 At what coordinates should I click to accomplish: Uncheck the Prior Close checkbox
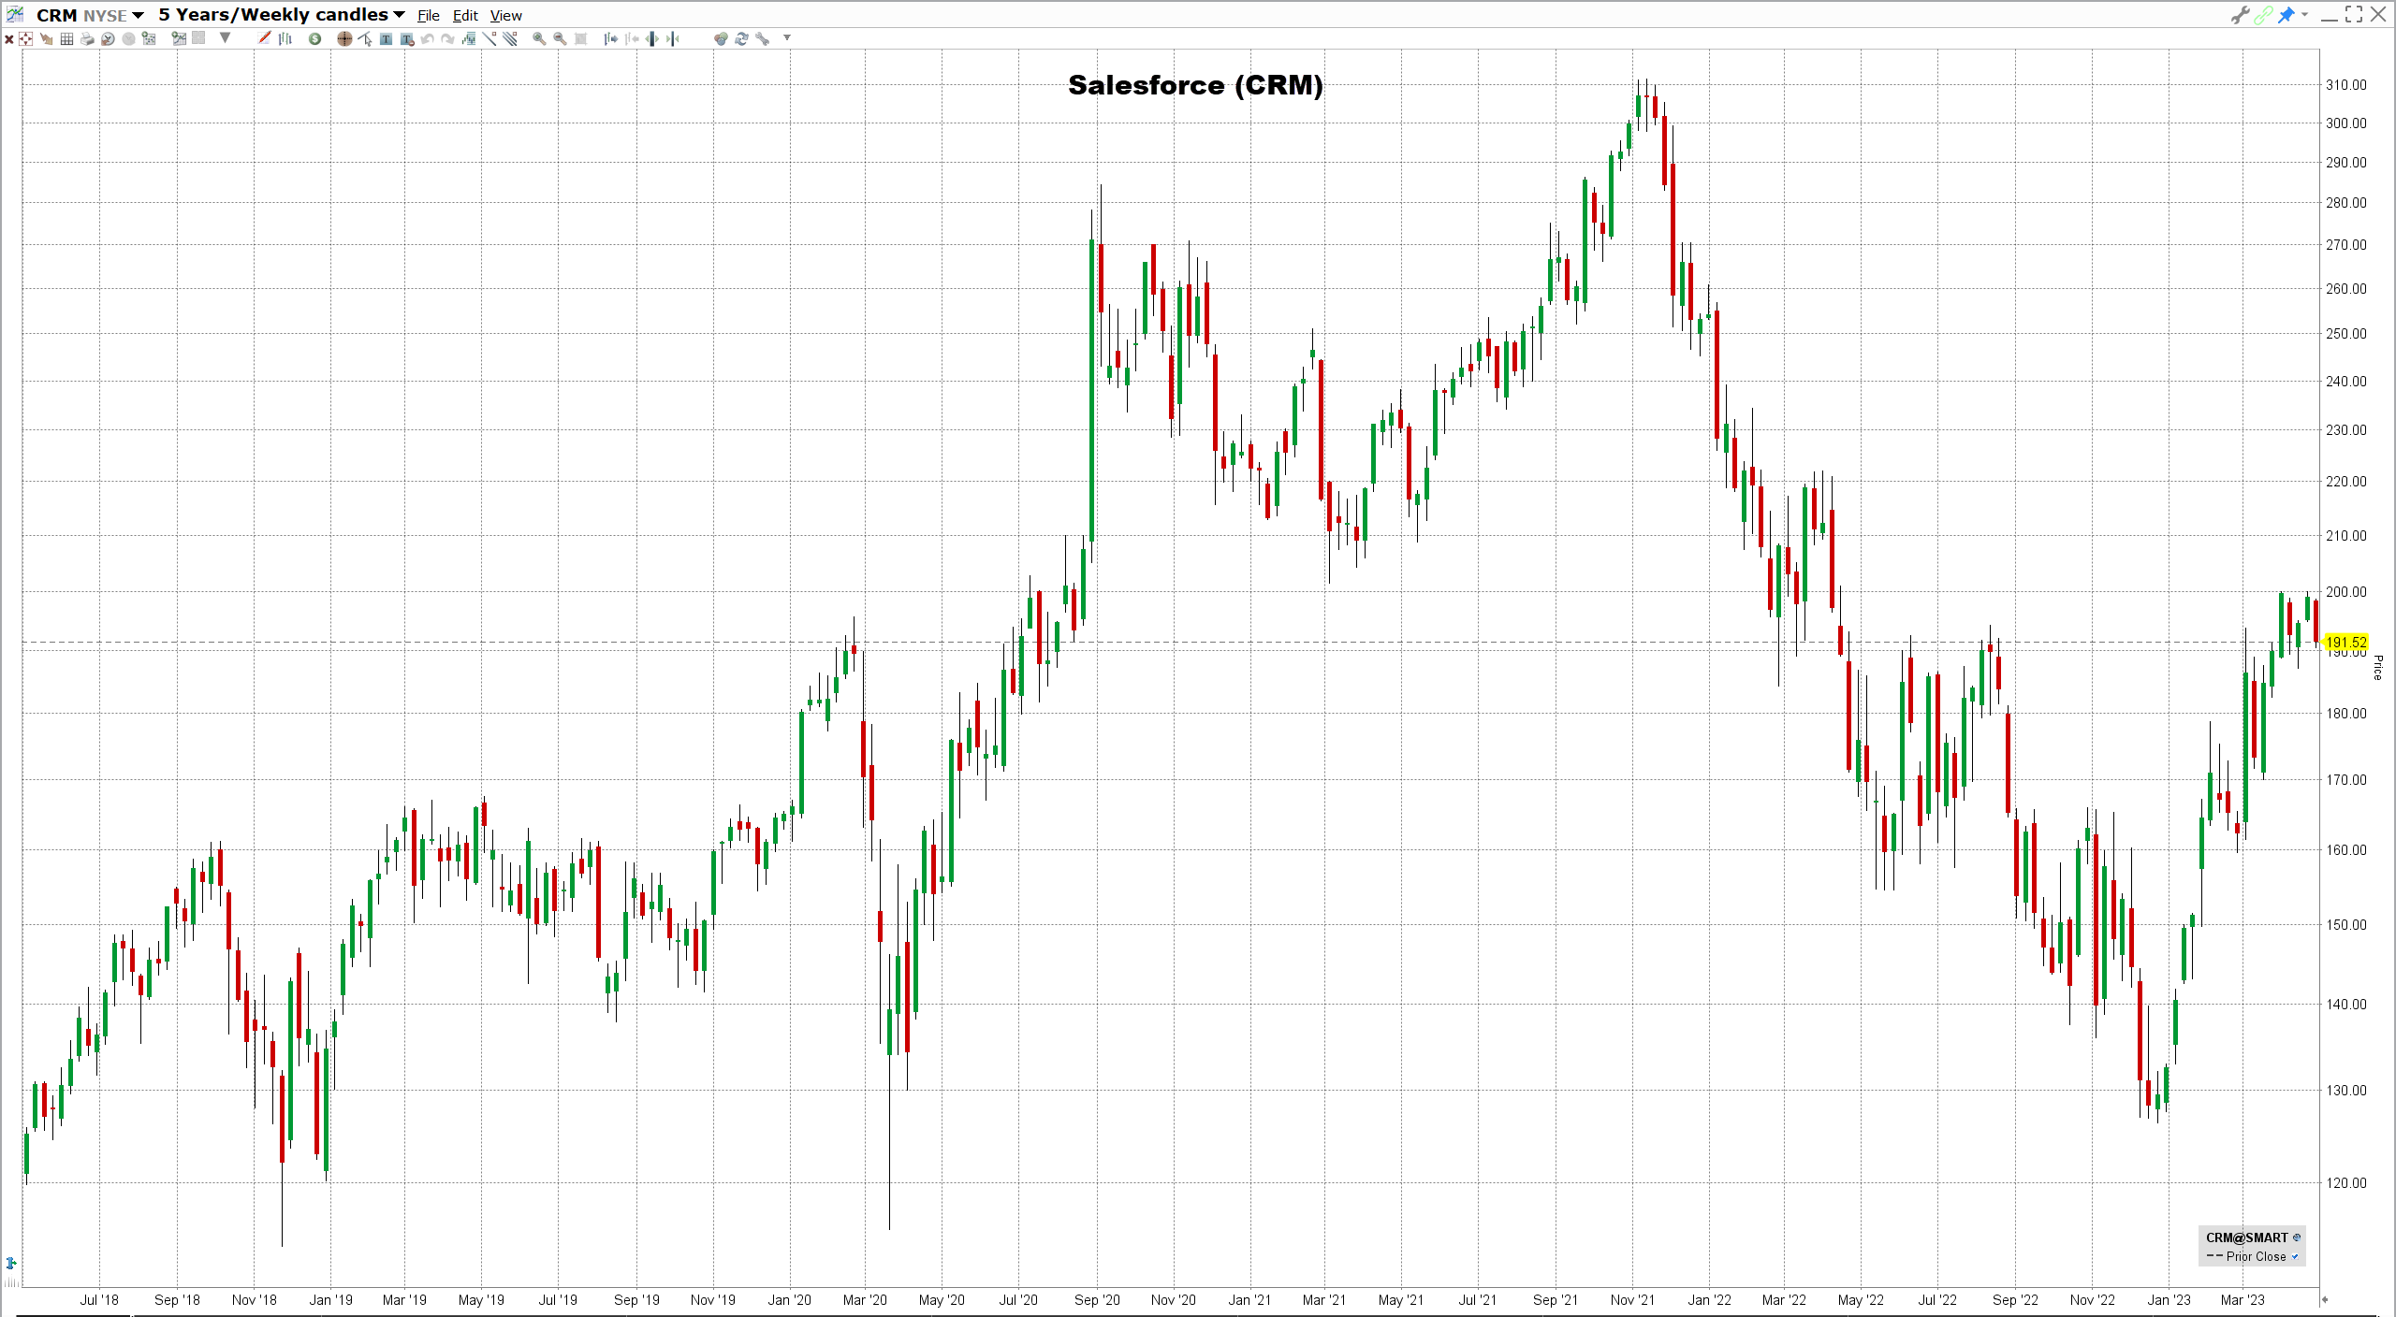[x=2295, y=1257]
